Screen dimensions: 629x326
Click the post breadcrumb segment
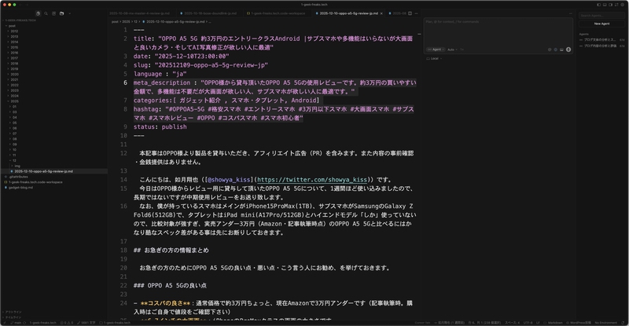[115, 22]
